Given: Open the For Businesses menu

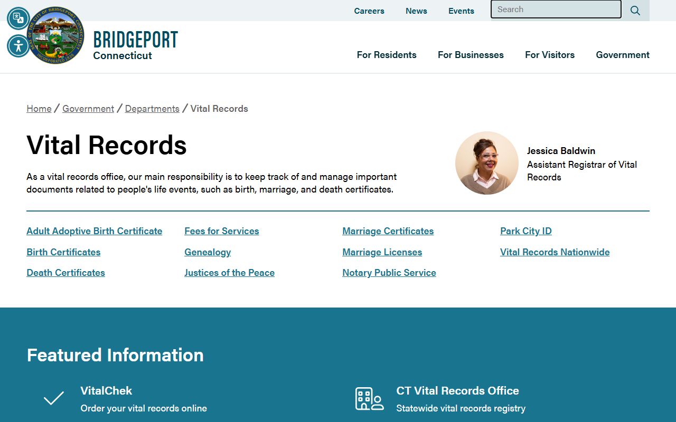Looking at the screenshot, I should tap(471, 55).
